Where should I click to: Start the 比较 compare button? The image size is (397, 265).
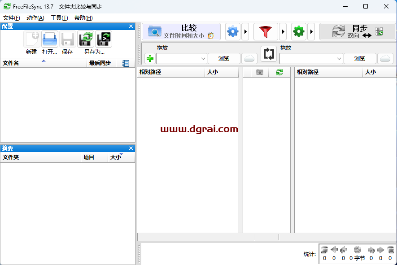click(x=181, y=32)
